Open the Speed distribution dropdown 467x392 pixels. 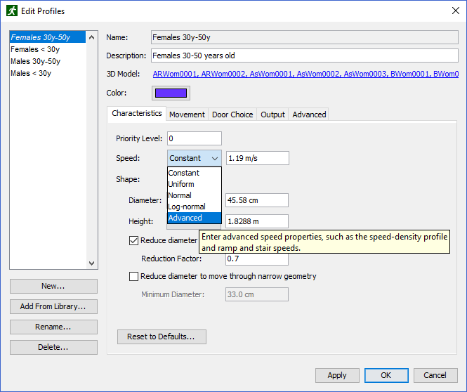[x=195, y=158]
